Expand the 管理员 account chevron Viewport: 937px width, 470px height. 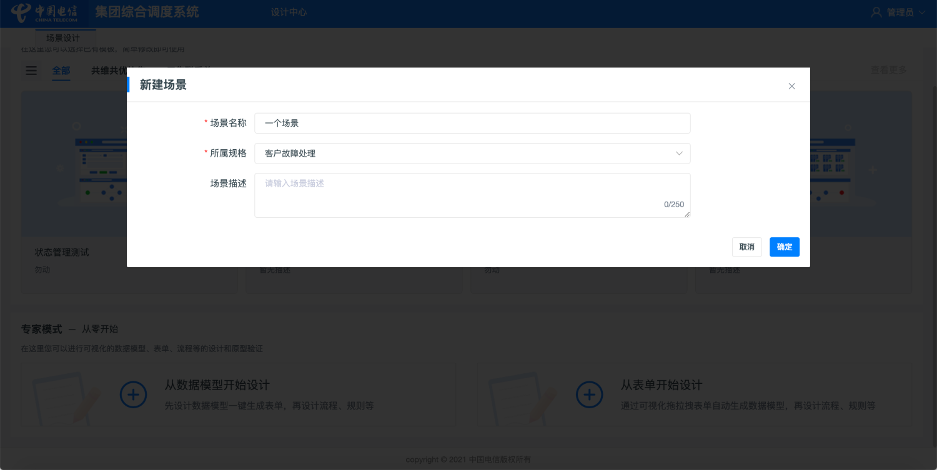point(921,12)
